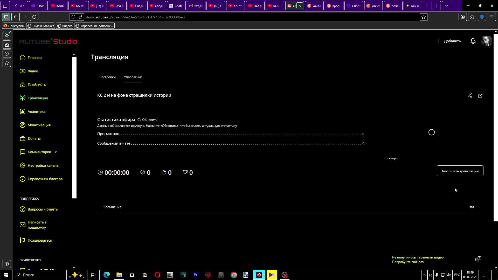Click the share stream icon
Viewport: 498px width, 280px height.
point(470,96)
